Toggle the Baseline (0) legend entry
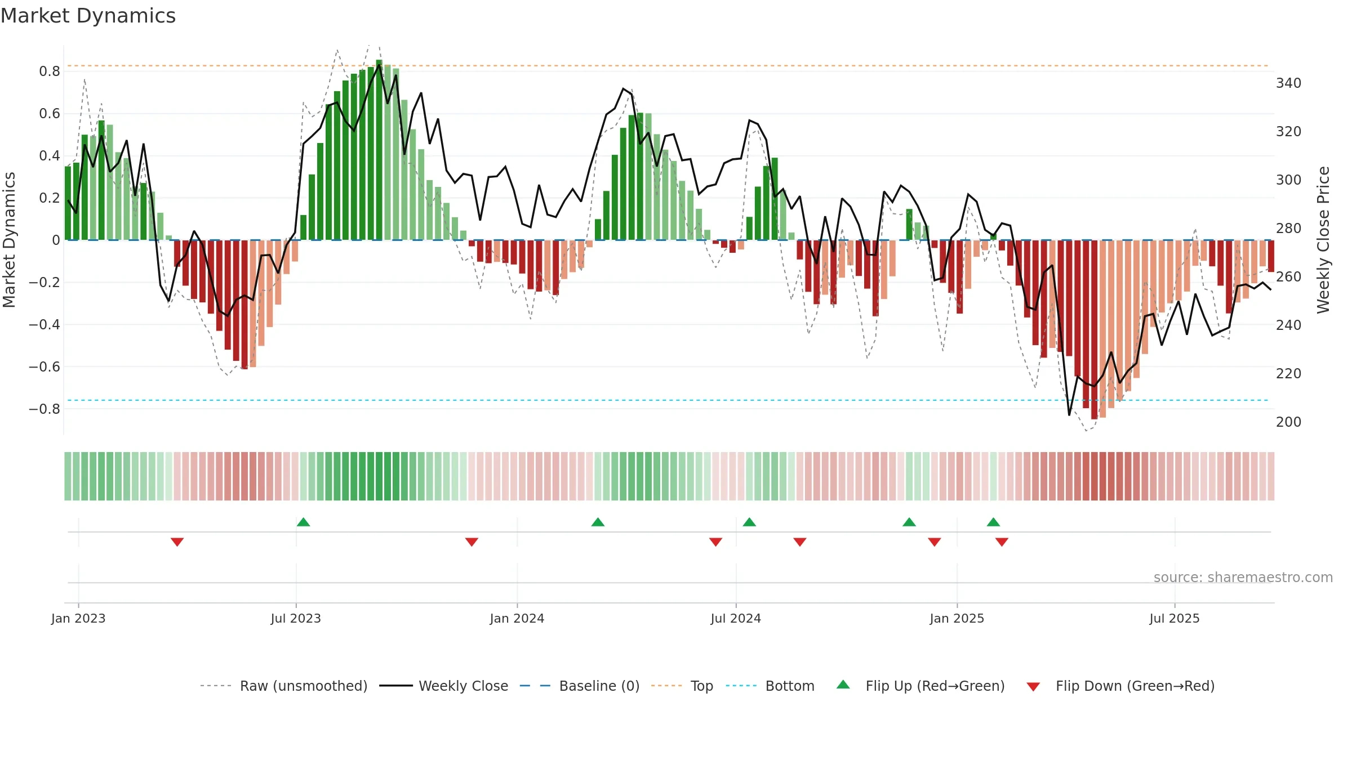Image resolution: width=1352 pixels, height=760 pixels. pyautogui.click(x=580, y=686)
